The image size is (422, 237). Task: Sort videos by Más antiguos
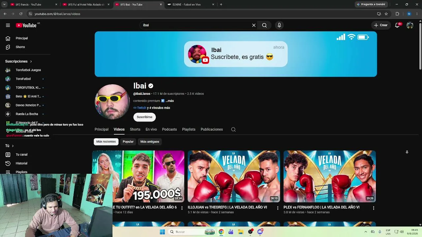click(150, 142)
